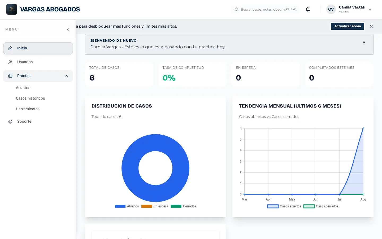The image size is (382, 239).
Task: Click the Inicio home icon
Action: [10, 48]
